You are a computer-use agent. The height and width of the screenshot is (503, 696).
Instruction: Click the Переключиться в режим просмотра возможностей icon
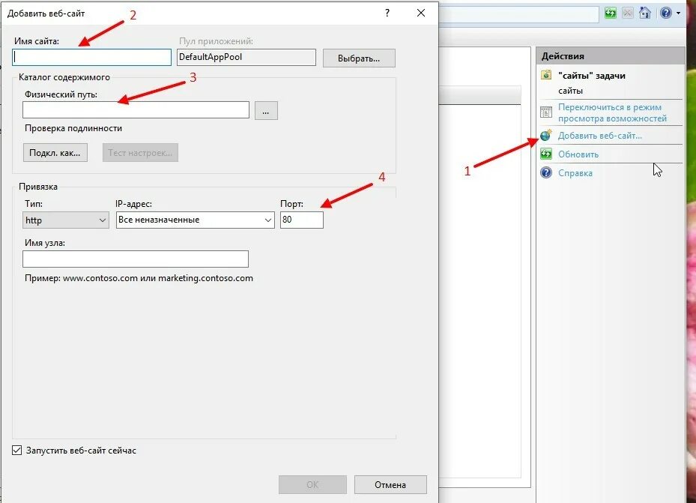tap(545, 112)
